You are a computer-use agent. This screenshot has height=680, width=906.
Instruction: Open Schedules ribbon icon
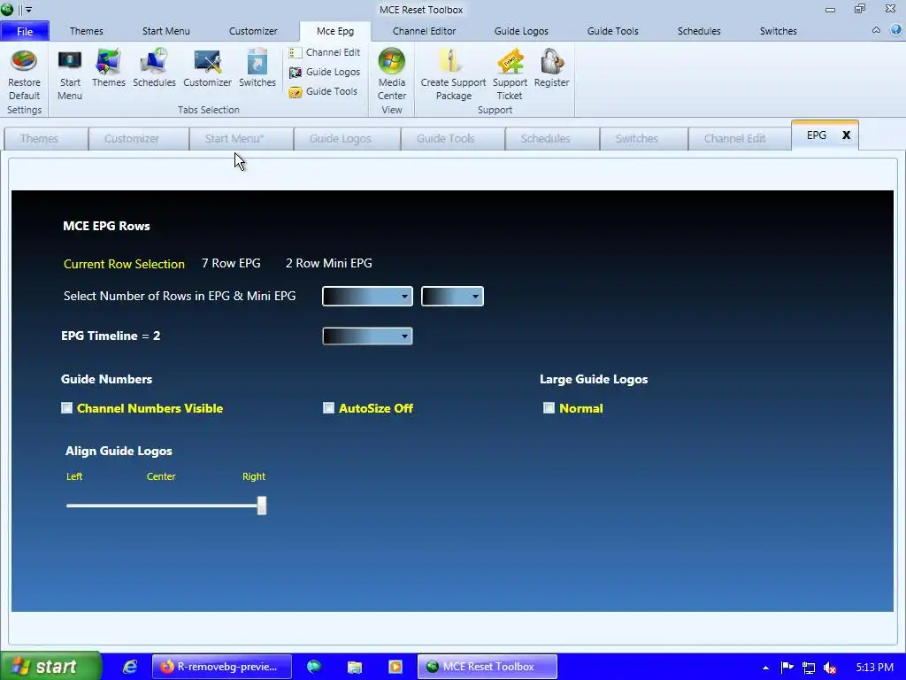(154, 61)
